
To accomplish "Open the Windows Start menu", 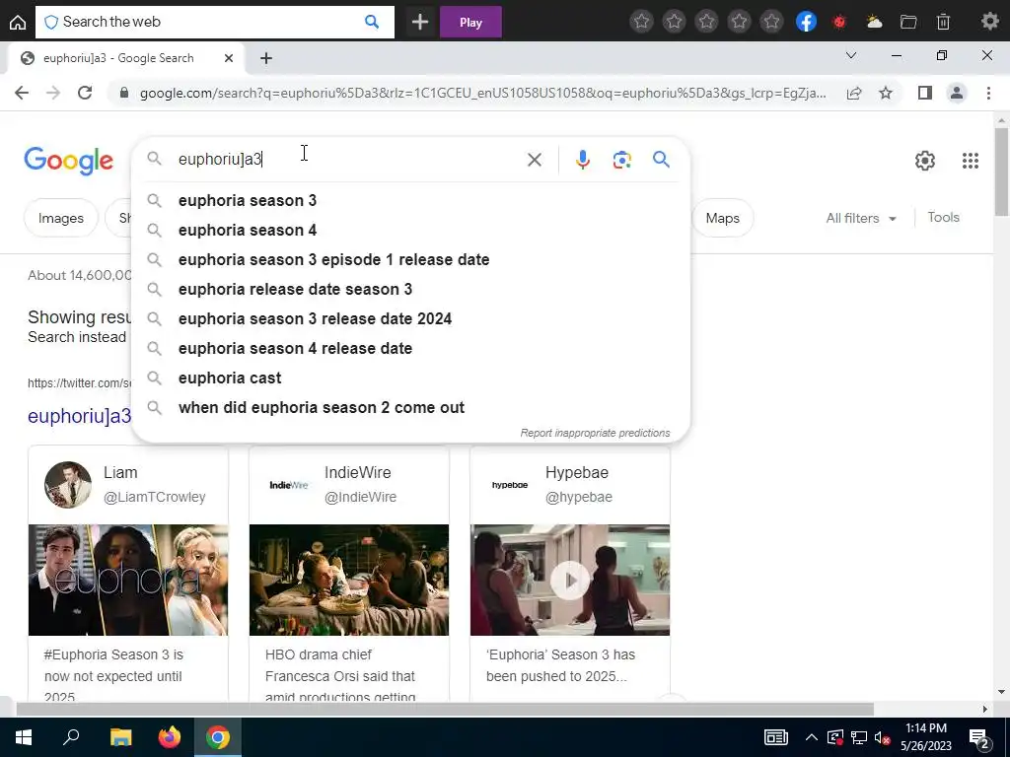I will click(x=24, y=737).
